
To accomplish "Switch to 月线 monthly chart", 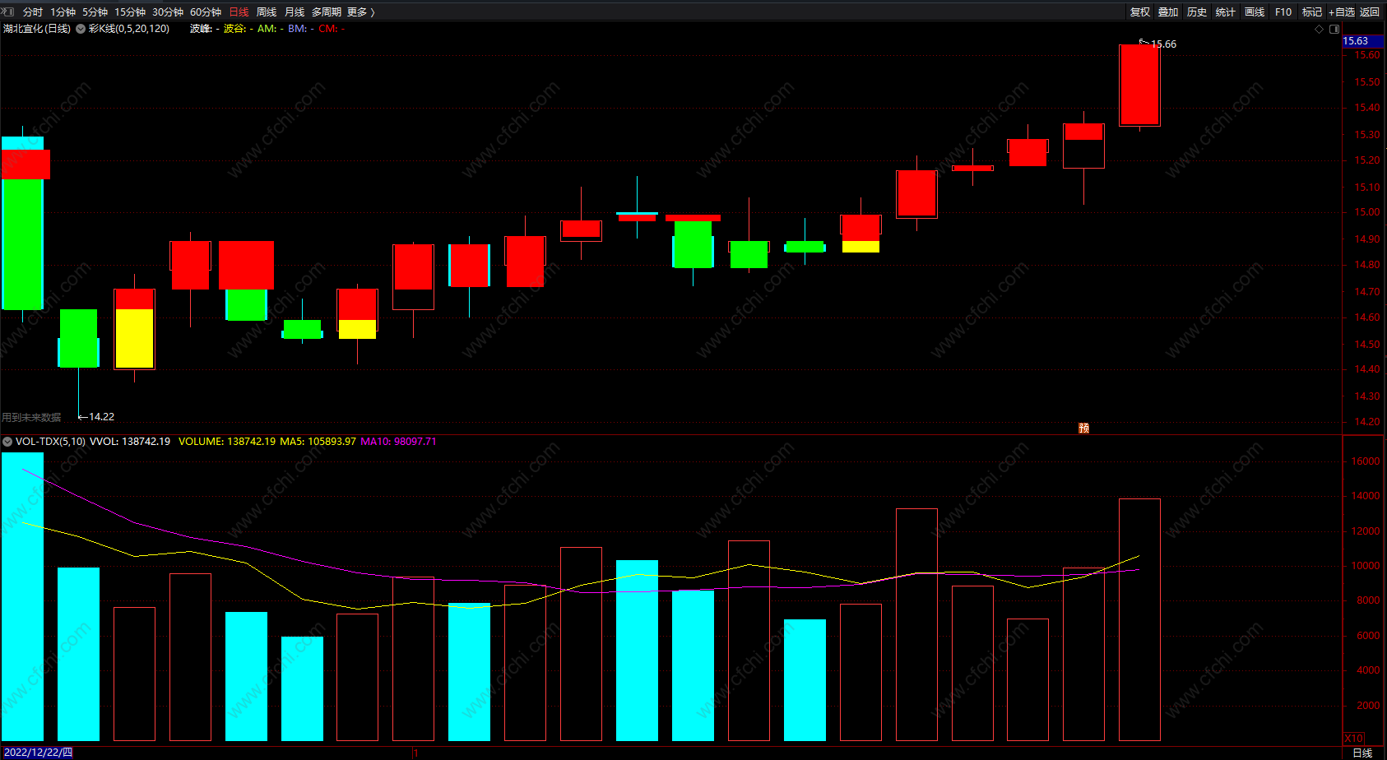I will (x=295, y=12).
